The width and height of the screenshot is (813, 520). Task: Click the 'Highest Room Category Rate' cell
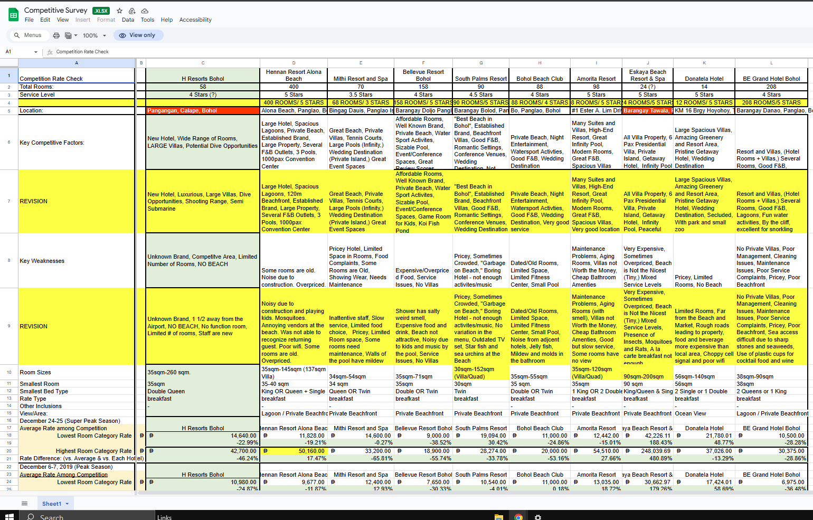(x=77, y=451)
